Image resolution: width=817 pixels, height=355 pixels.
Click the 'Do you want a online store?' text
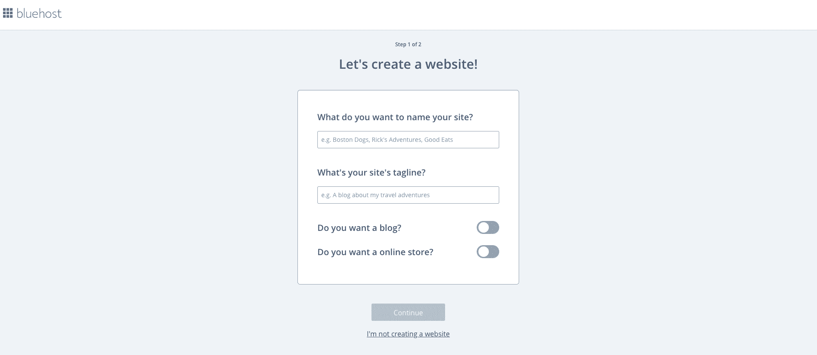point(375,252)
